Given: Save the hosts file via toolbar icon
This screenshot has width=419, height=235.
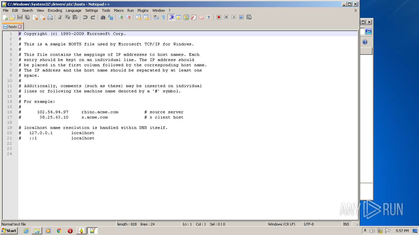Looking at the screenshot, I should coord(20,17).
